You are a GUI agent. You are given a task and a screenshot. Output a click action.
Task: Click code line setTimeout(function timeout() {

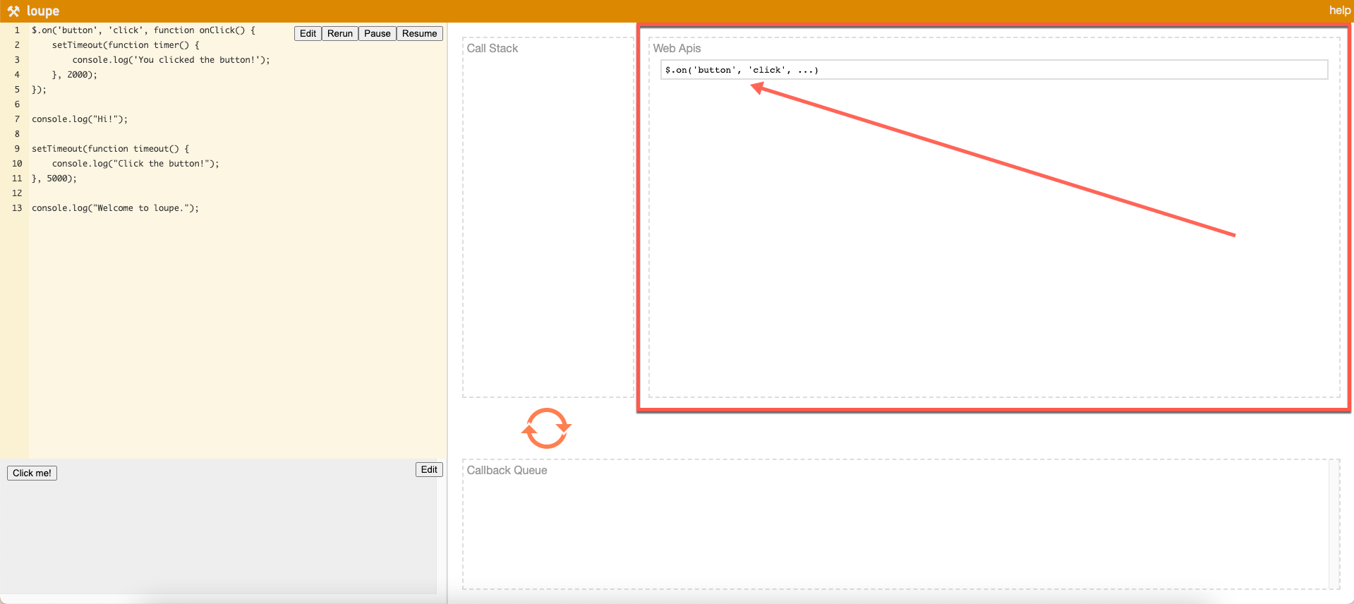(111, 149)
